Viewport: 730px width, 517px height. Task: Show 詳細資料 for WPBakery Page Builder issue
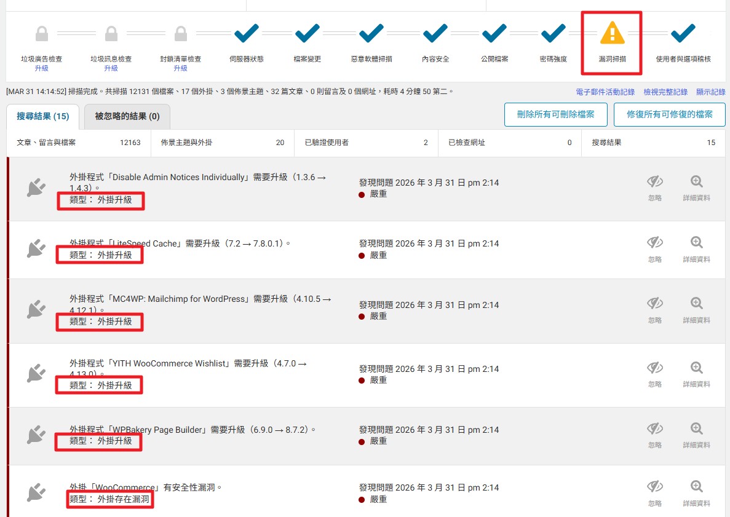coord(696,434)
